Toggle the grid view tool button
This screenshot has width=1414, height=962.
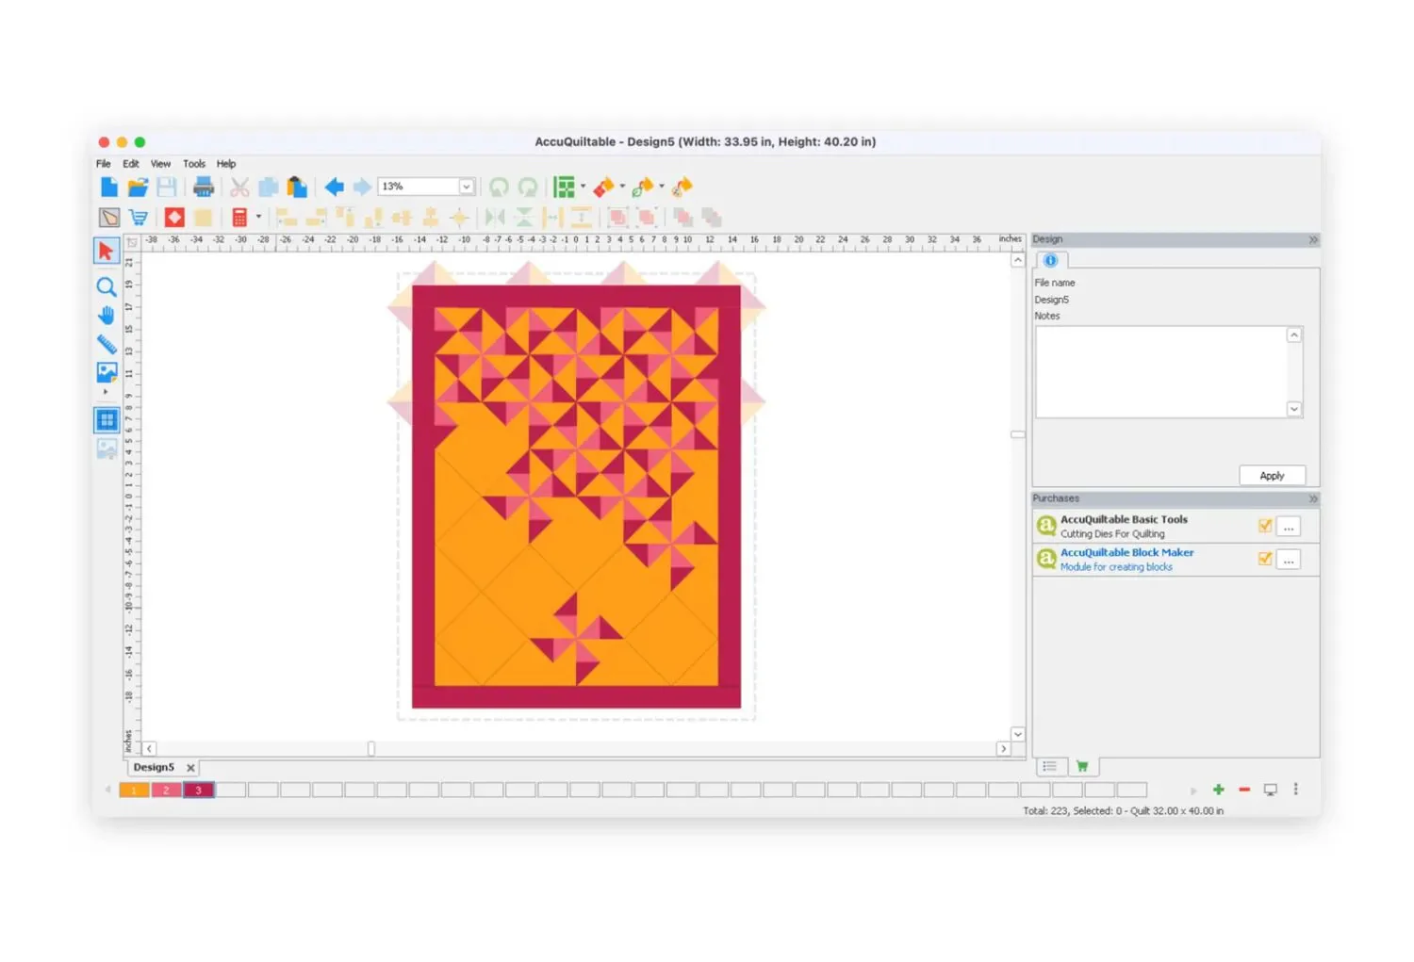(107, 420)
